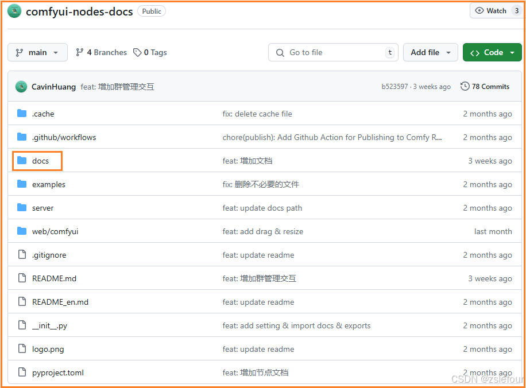
Task: Open the README.md file
Action: 54,278
